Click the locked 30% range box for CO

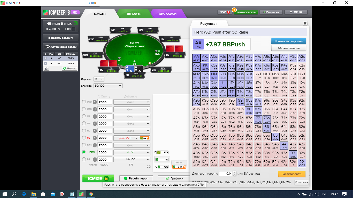[x=144, y=138]
